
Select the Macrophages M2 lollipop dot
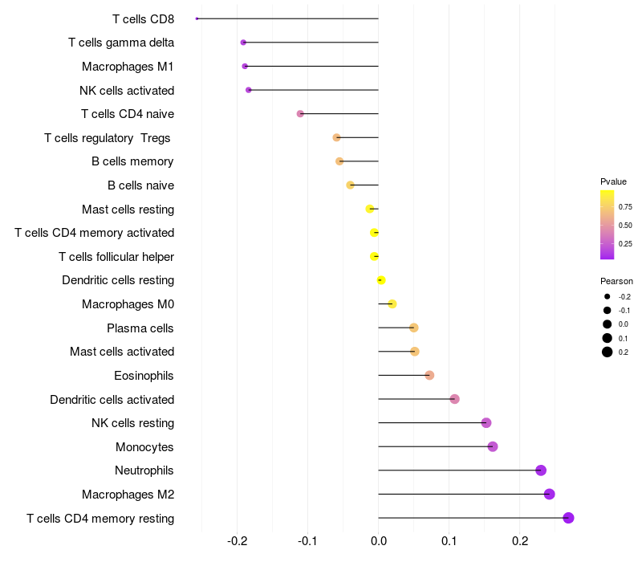[x=550, y=494]
